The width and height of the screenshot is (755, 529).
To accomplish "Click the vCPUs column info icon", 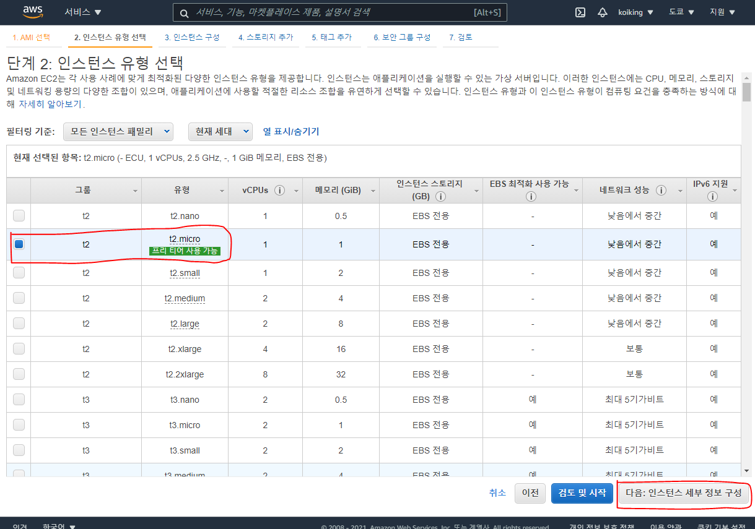I will coord(279,191).
